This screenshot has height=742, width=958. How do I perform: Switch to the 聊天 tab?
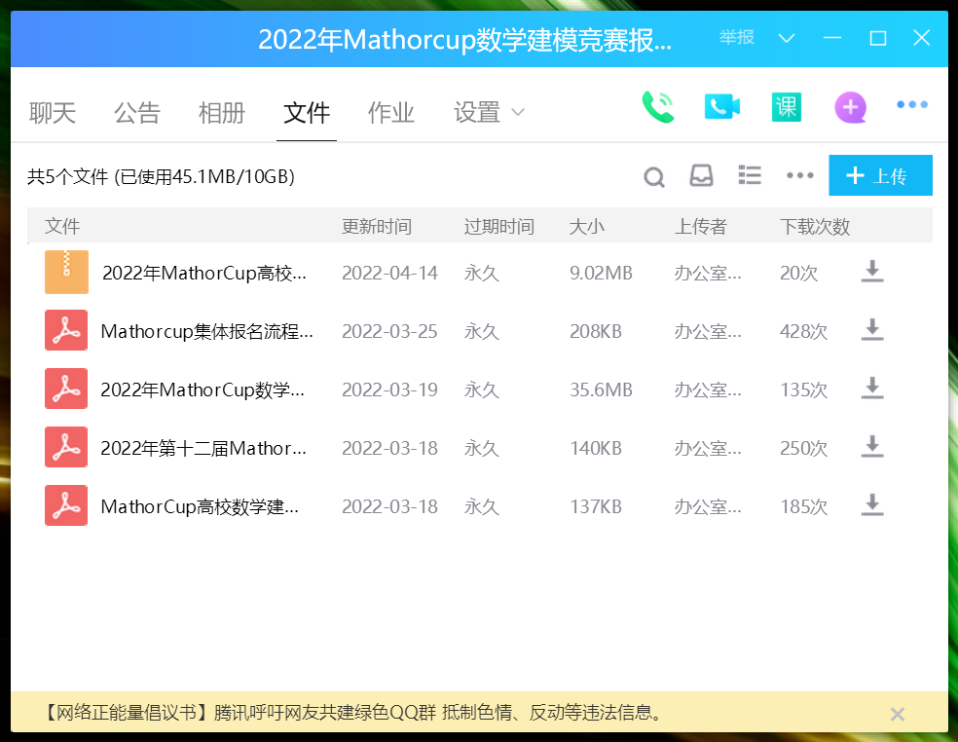[x=53, y=113]
